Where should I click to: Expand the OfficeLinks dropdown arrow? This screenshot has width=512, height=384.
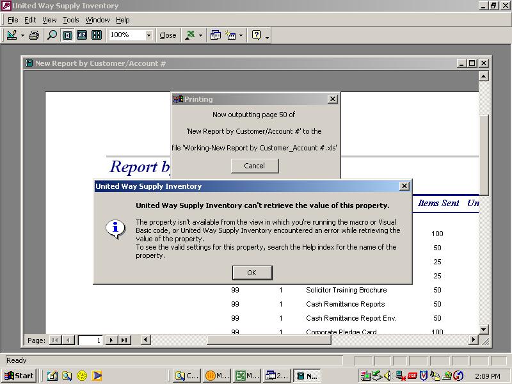click(x=200, y=36)
